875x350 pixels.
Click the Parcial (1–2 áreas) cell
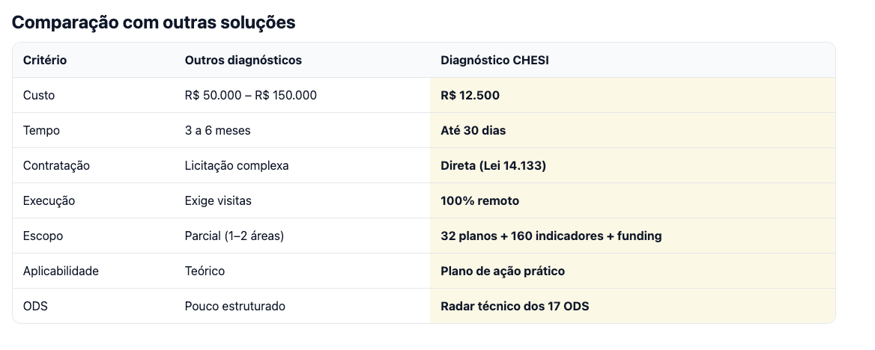tap(234, 236)
